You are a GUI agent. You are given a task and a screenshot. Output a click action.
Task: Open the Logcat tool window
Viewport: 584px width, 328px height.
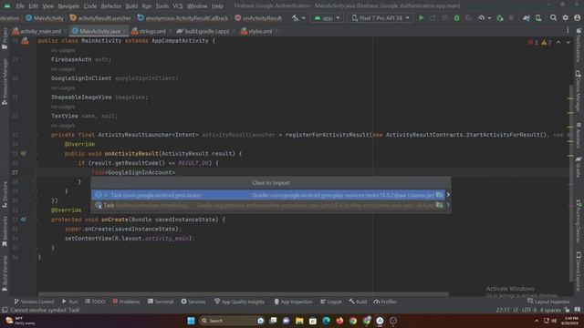330,302
